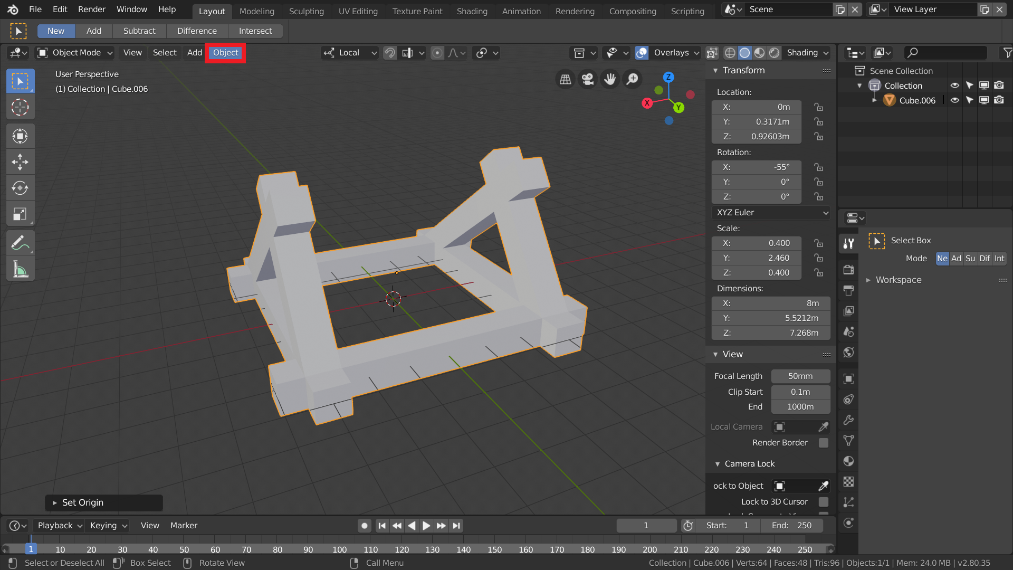Viewport: 1013px width, 570px height.
Task: Switch to wireframe shading mode
Action: [730, 53]
